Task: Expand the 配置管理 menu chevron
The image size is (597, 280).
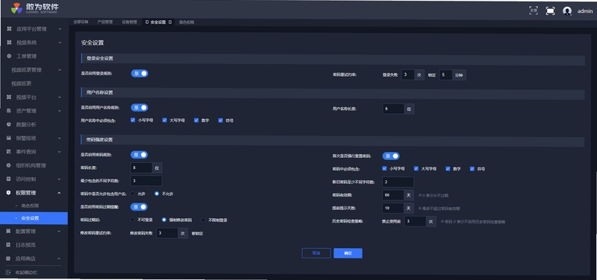Action: tap(59, 231)
